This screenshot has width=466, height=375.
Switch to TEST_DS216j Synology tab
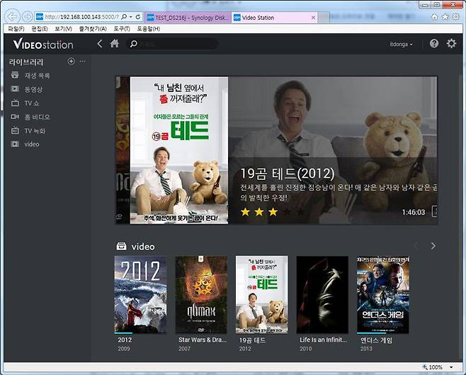pos(188,18)
